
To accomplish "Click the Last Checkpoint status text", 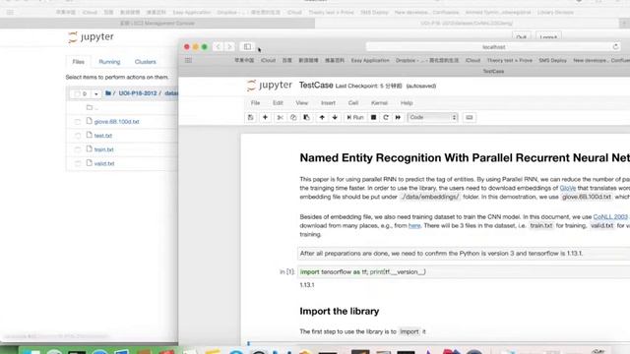I will (368, 86).
